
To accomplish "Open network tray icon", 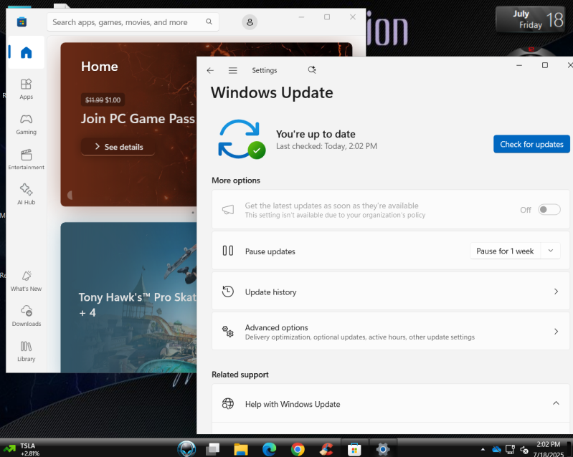I will [510, 449].
